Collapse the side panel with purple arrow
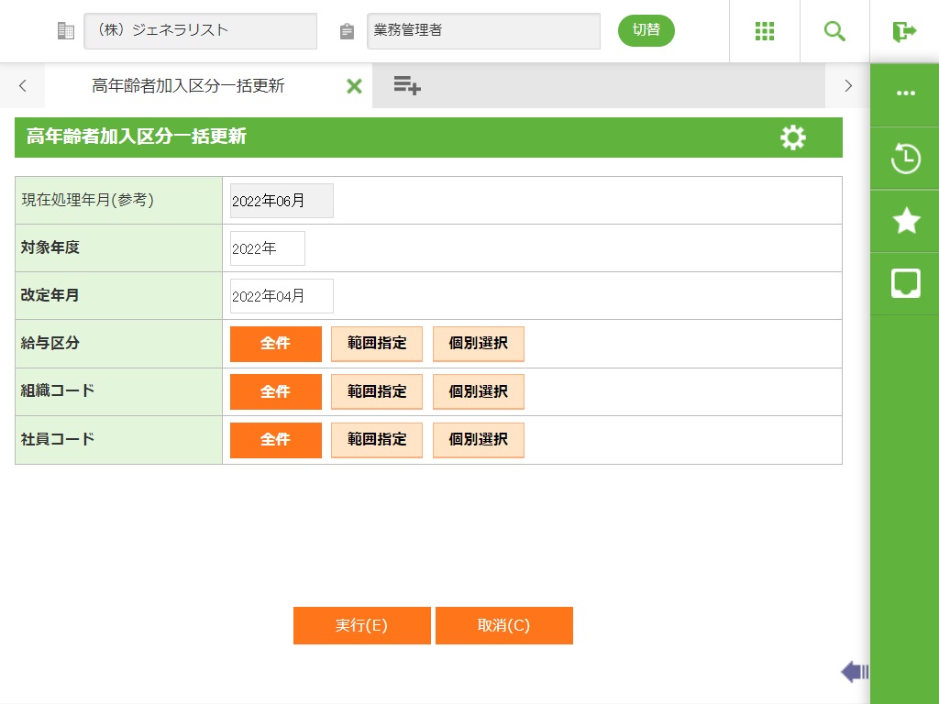 854,672
